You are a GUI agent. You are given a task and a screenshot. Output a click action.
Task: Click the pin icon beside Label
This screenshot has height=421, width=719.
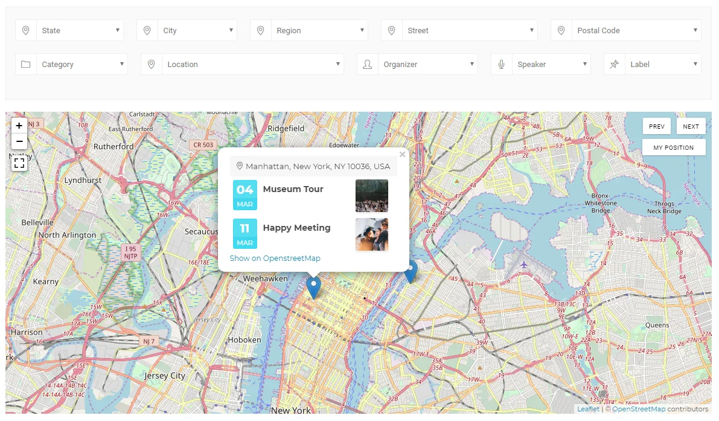coord(614,64)
